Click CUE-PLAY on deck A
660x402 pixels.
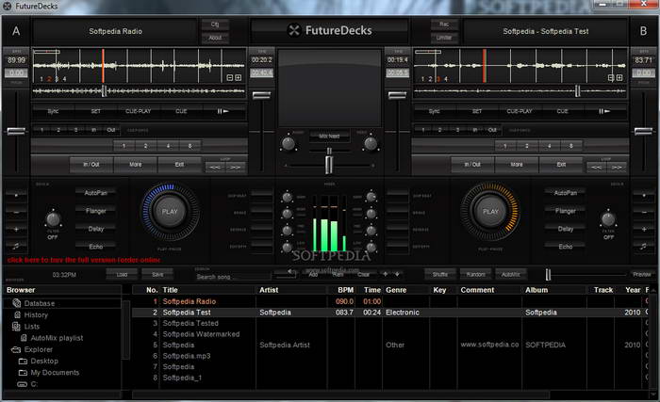pyautogui.click(x=138, y=111)
